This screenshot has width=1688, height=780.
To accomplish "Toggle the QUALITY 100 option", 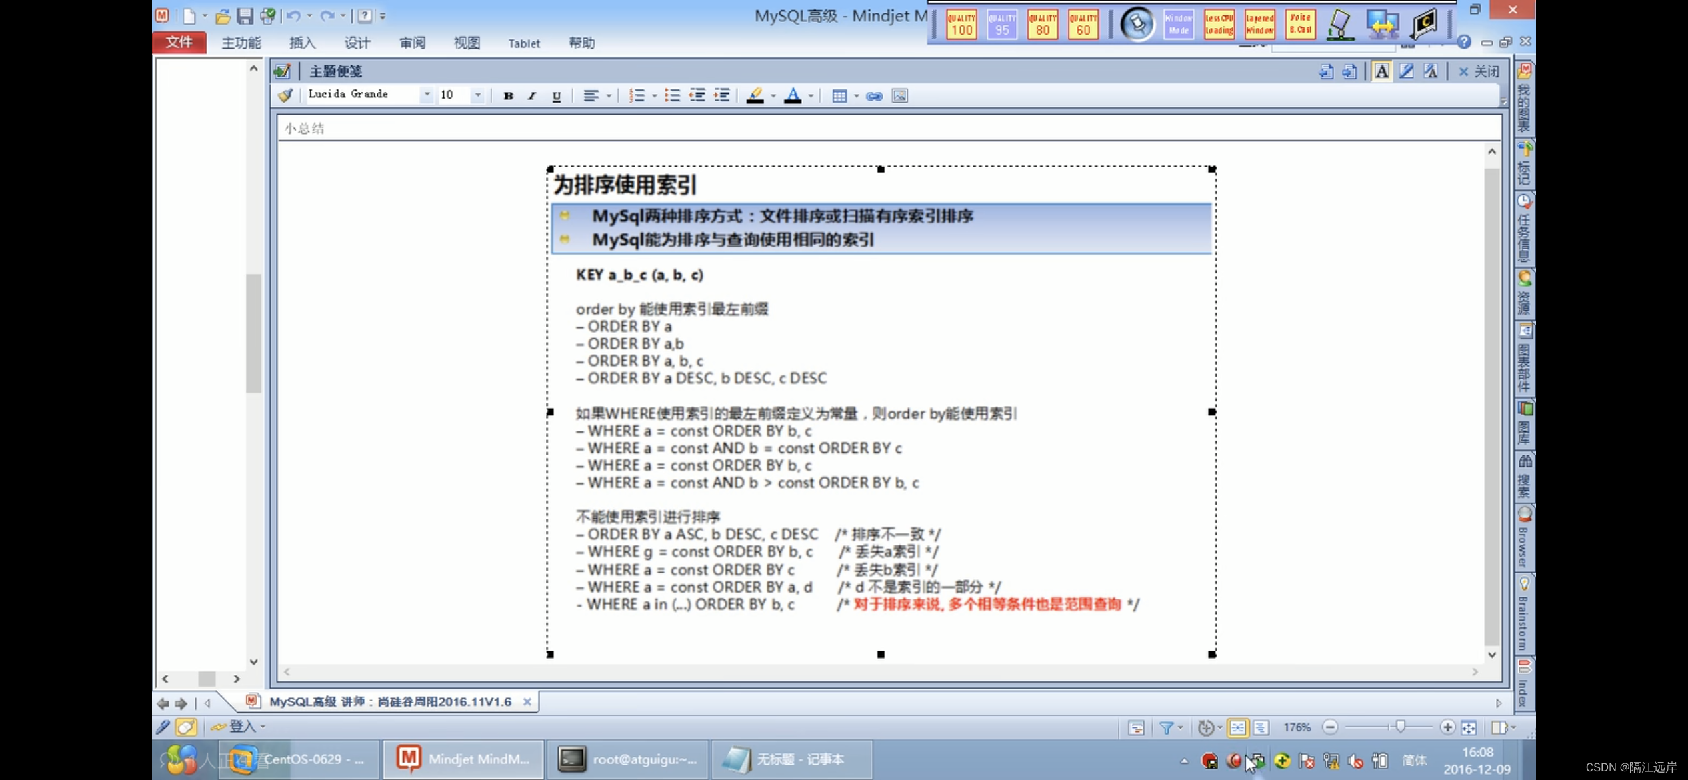I will [961, 25].
